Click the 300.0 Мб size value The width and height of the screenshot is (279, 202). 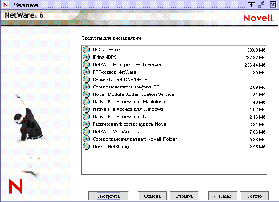tap(256, 50)
